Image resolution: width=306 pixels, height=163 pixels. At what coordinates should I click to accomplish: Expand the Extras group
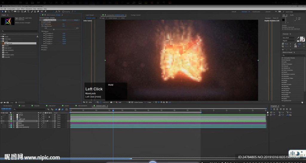[x=42, y=50]
